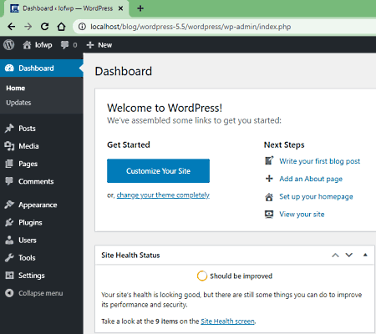This screenshot has width=376, height=334.
Task: Click the Appearance paintbrush icon
Action: (x=9, y=205)
